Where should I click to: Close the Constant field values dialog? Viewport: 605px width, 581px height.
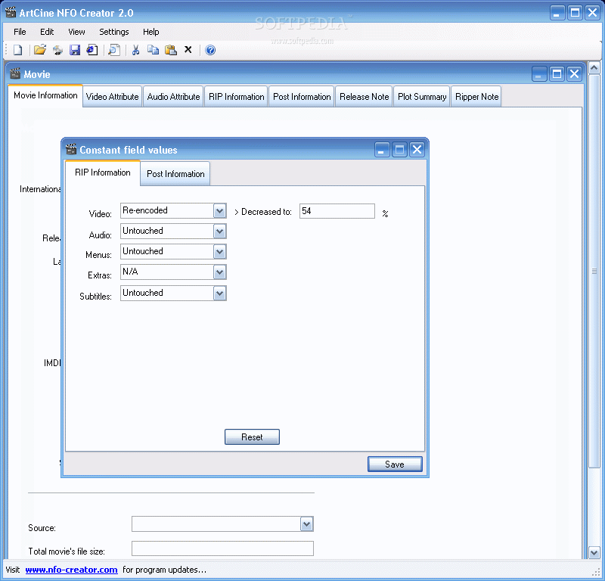pyautogui.click(x=417, y=149)
